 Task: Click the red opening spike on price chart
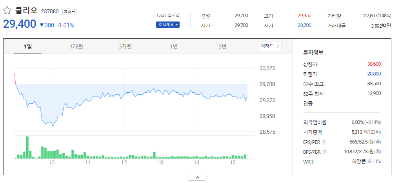[15, 79]
